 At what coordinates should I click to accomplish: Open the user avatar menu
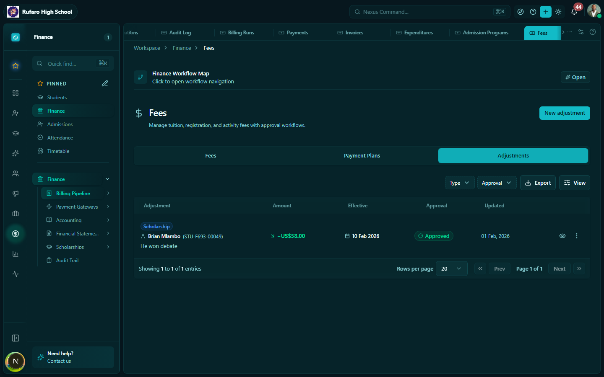[x=594, y=11]
